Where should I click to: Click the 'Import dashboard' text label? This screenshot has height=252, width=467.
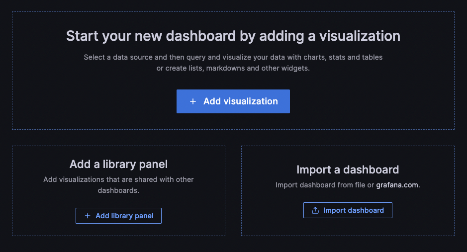tap(353, 210)
